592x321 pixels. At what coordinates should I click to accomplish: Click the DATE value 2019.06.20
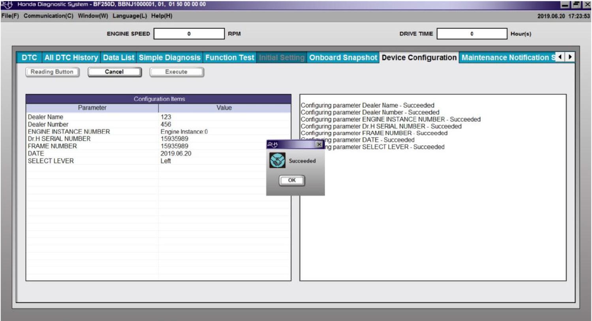176,154
